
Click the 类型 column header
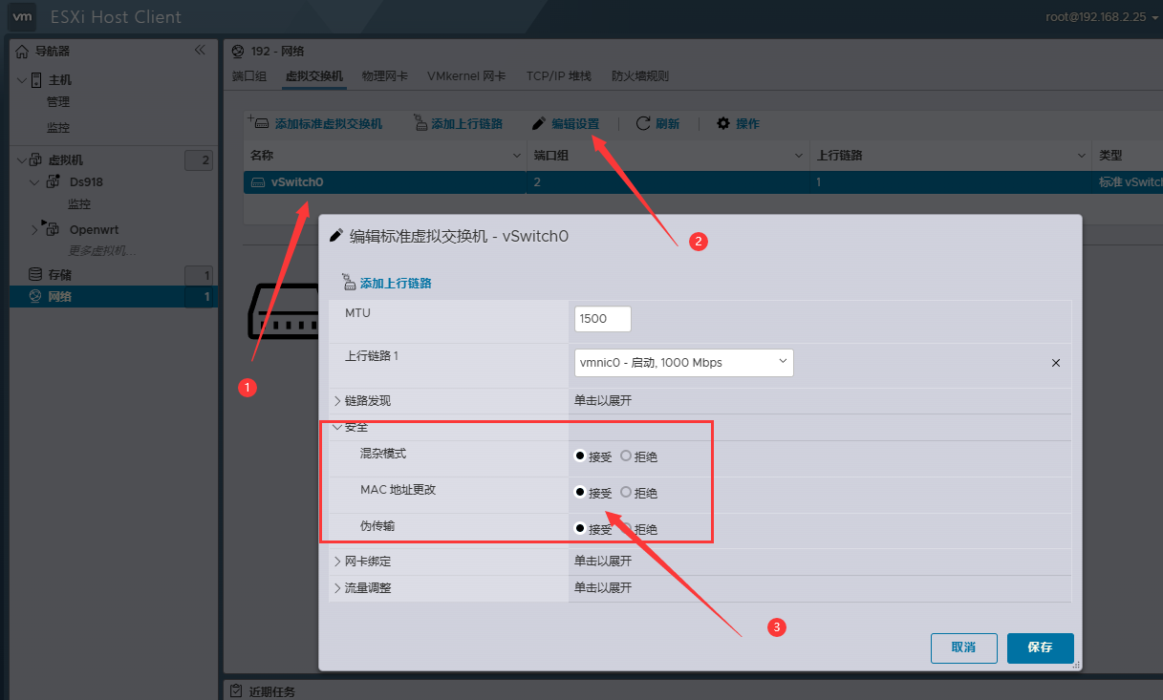1110,155
